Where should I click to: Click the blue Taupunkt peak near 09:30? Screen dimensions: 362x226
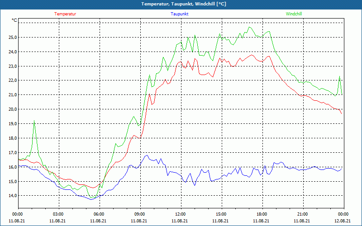click(147, 155)
